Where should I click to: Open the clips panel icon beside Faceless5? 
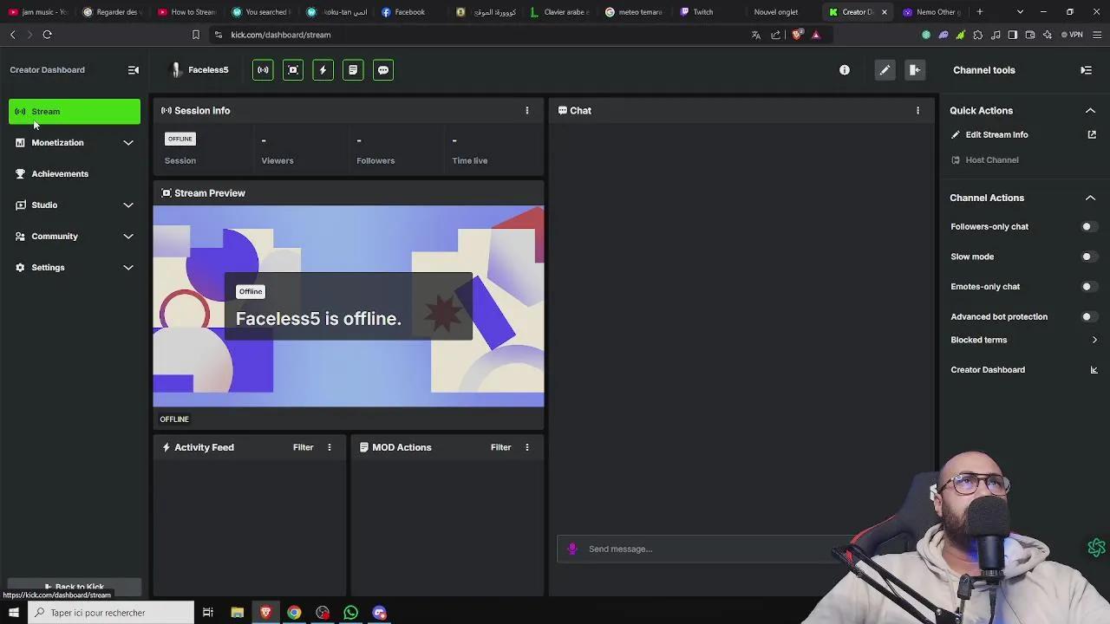click(292, 69)
